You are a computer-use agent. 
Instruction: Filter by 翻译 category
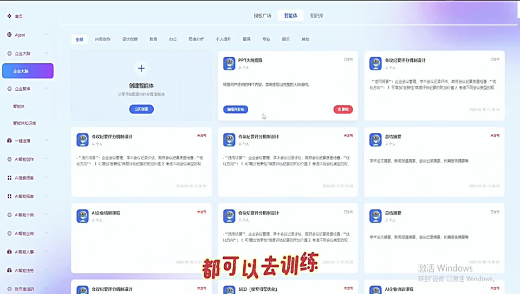(247, 39)
